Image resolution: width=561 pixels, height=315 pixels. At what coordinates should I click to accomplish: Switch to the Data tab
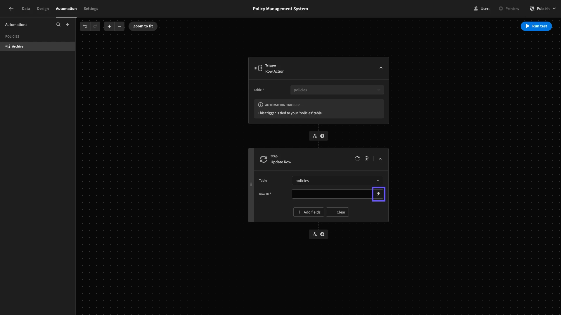[x=26, y=9]
